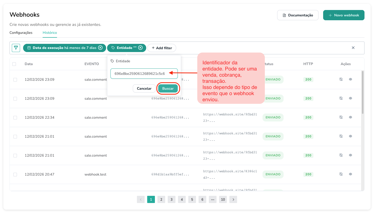Screen dimensions: 374x213
Task: Select all rows with header checkbox
Action: click(14, 64)
